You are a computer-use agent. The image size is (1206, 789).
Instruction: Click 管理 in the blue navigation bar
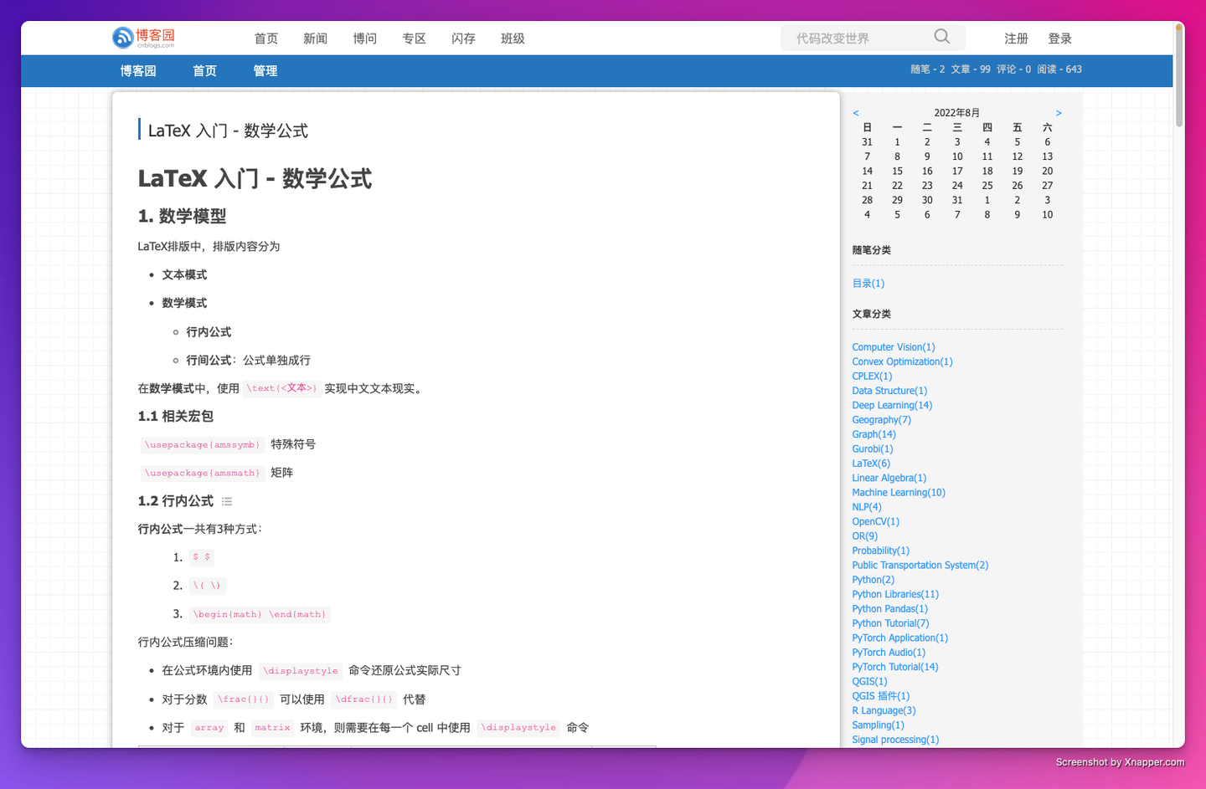click(x=265, y=71)
